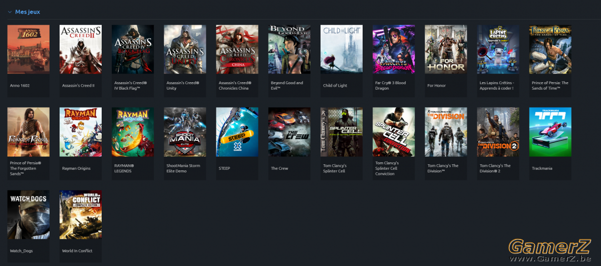This screenshot has height=266, width=601.
Task: Click the "Assassin's Creed II" title label
Action: coord(78,86)
